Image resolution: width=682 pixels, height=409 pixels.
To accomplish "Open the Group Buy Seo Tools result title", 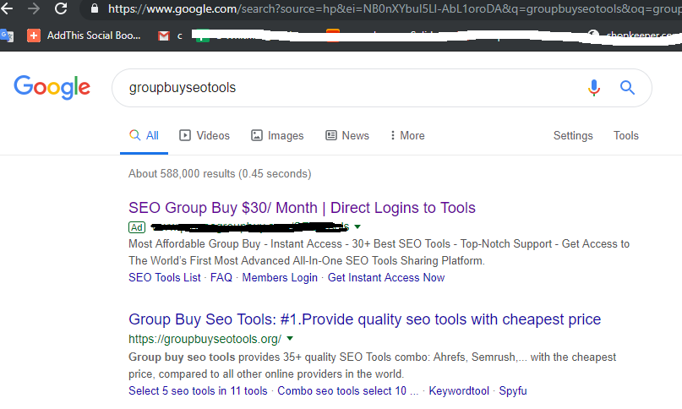I will coord(364,319).
